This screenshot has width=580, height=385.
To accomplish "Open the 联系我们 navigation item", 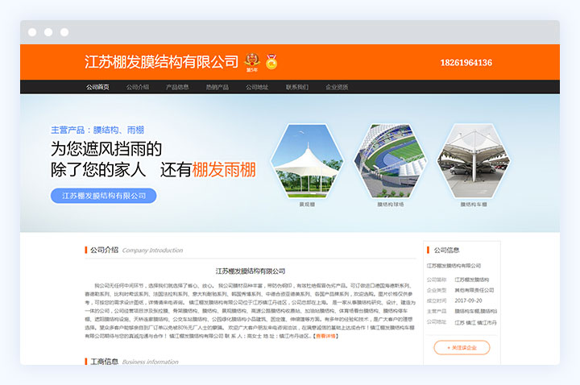I will pyautogui.click(x=297, y=87).
